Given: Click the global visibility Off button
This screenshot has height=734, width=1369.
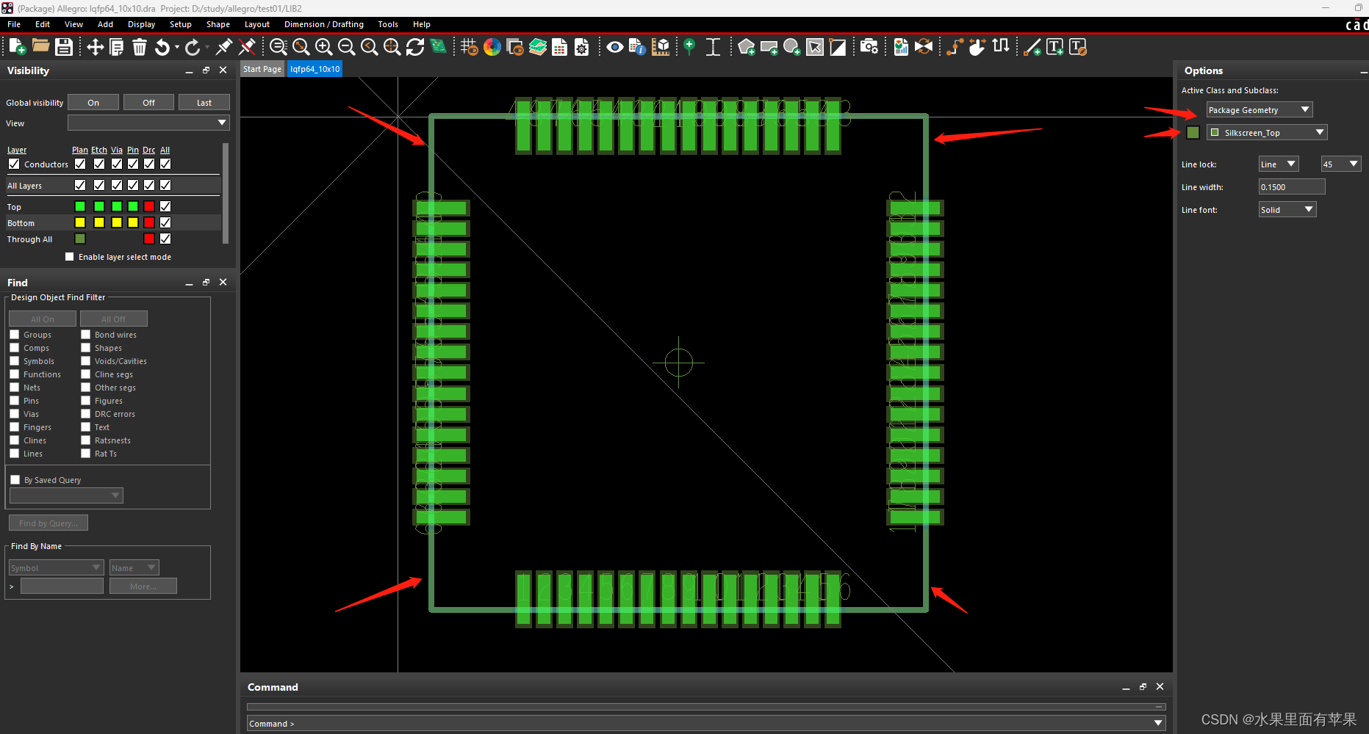Looking at the screenshot, I should (x=148, y=103).
